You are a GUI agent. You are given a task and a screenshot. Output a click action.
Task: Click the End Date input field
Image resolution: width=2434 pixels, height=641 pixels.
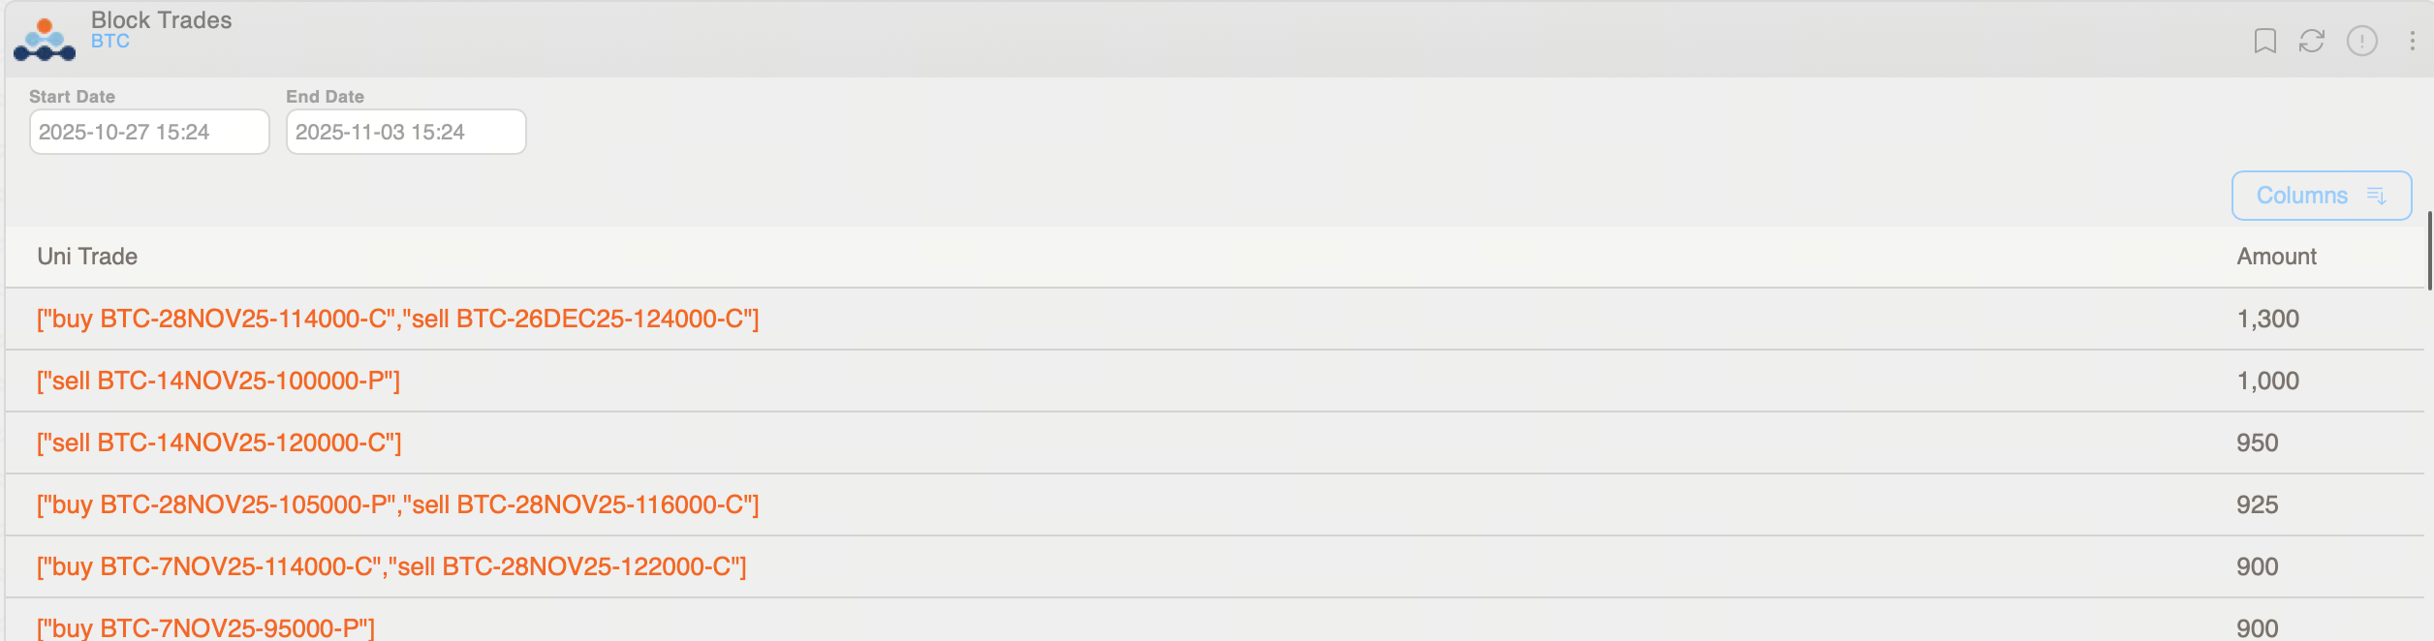pos(406,132)
